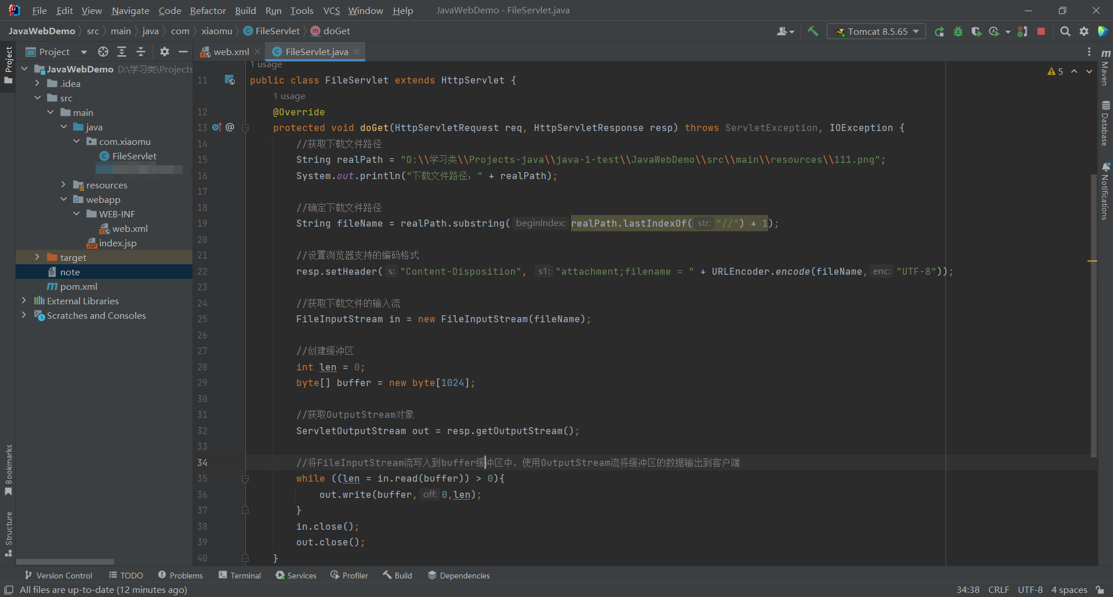Toggle the Project side tab
The height and width of the screenshot is (597, 1113).
pos(8,65)
